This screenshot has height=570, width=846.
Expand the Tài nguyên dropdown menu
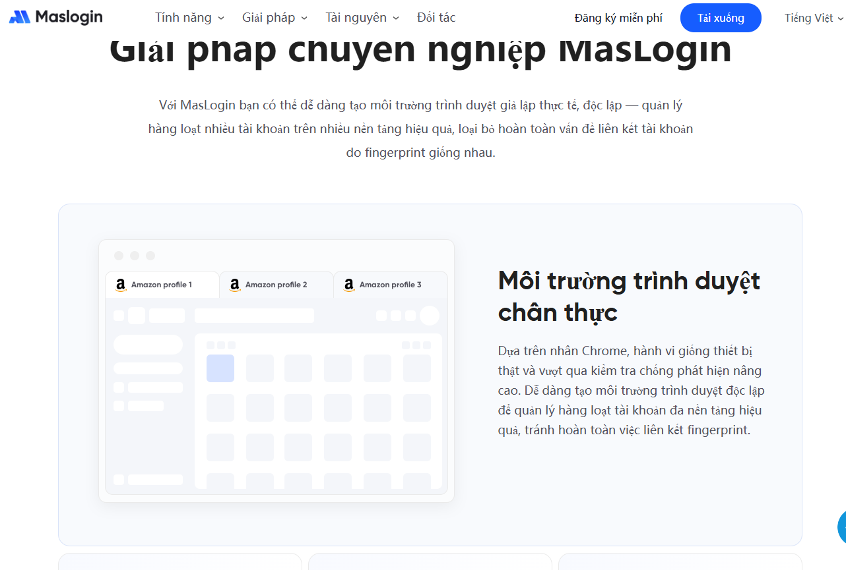coord(362,18)
